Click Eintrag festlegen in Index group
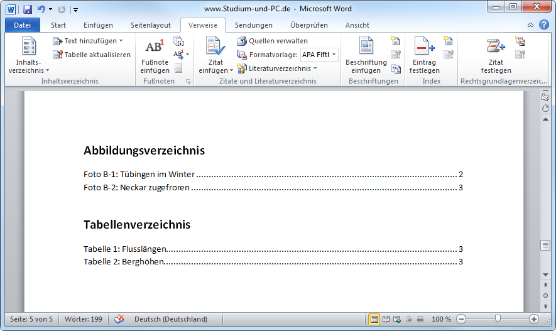 425,56
